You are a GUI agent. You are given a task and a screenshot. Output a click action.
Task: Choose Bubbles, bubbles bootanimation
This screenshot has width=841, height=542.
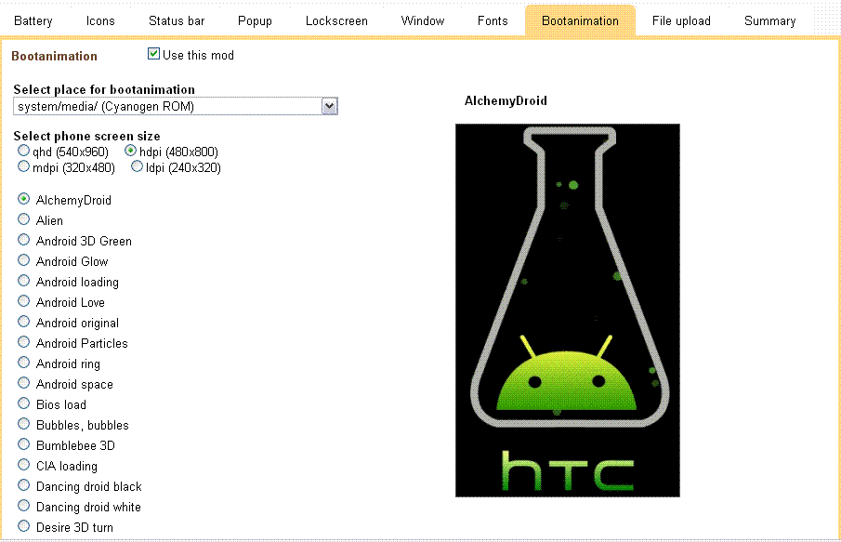point(23,423)
